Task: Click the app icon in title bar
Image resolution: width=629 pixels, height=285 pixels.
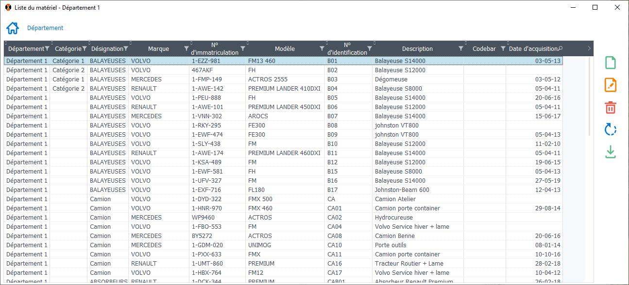Action: (8, 8)
